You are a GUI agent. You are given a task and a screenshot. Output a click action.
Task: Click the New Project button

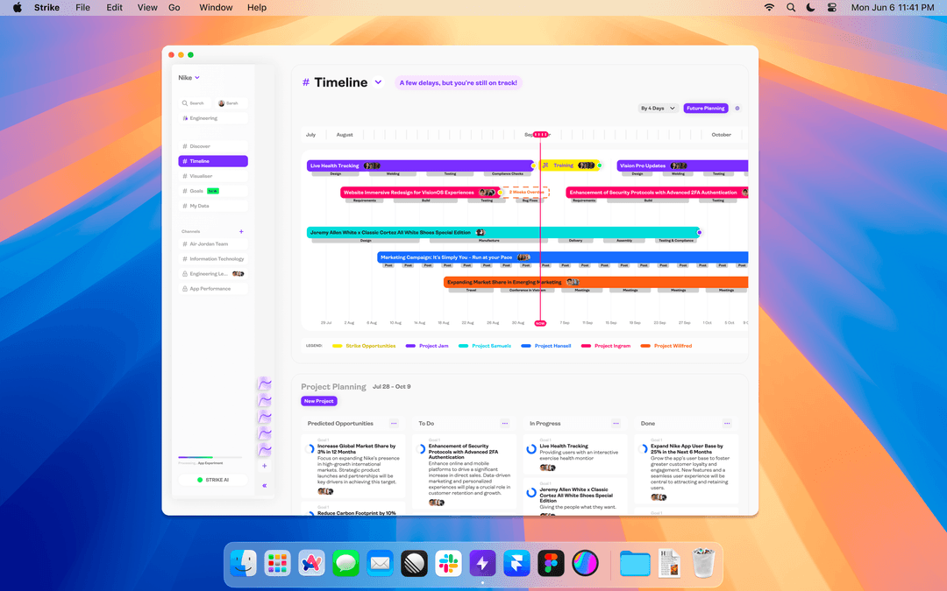click(318, 400)
